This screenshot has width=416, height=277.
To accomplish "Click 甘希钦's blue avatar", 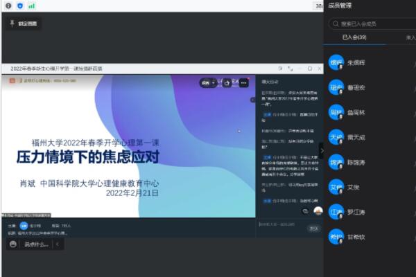I will (336, 237).
